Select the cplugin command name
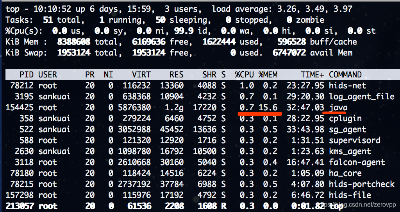The height and width of the screenshot is (212, 400). (x=345, y=119)
